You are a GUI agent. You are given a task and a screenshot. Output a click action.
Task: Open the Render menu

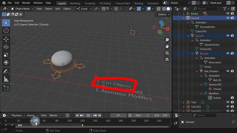coord(26,3)
